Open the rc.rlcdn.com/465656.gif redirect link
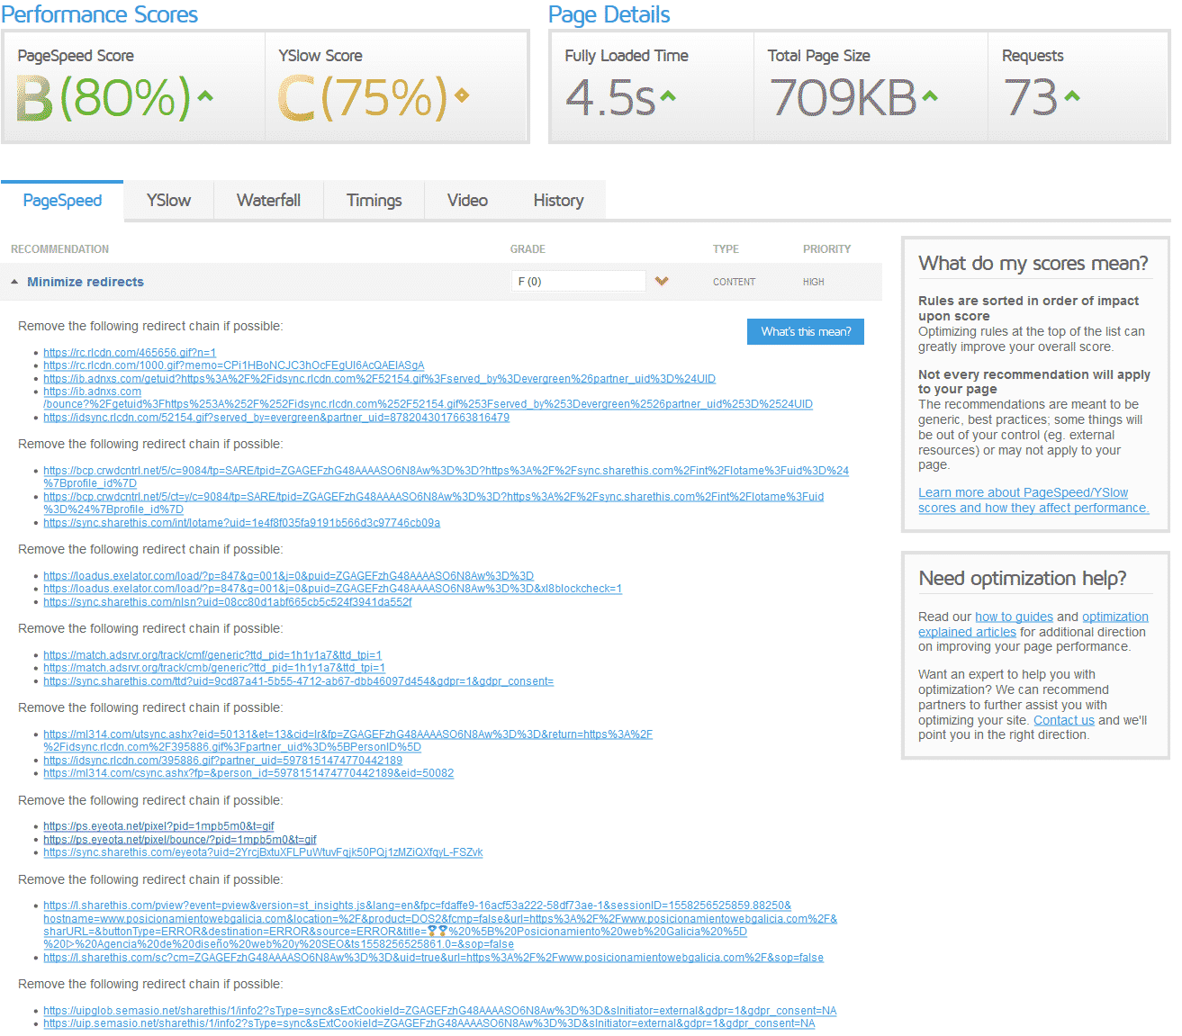 pos(130,353)
